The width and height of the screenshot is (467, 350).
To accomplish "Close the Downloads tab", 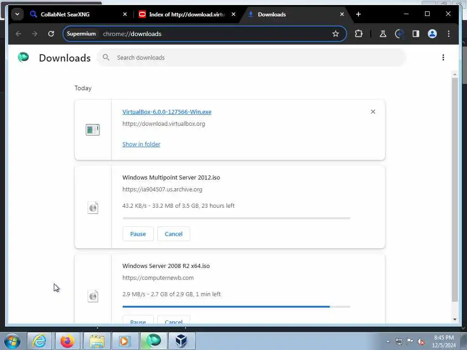I will point(342,14).
